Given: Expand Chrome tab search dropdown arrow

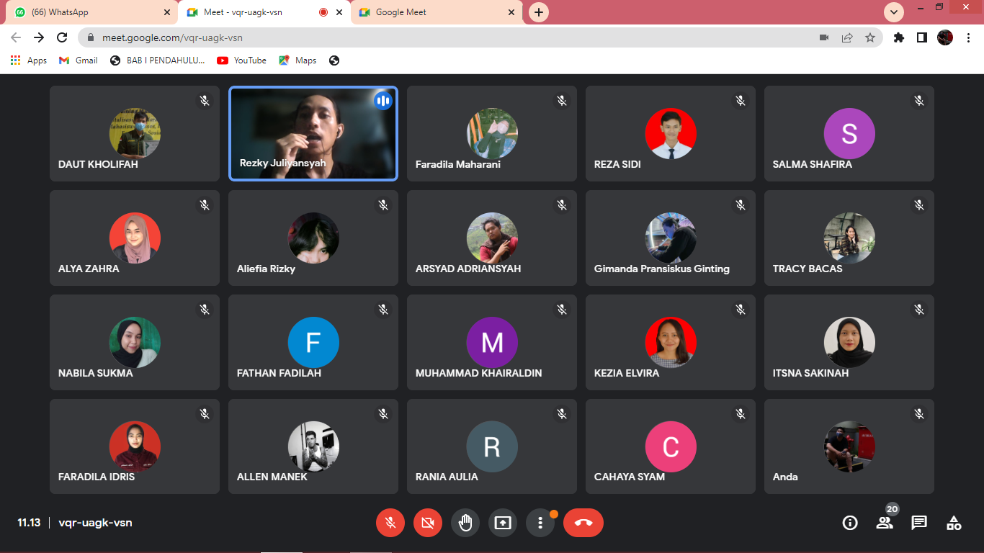Looking at the screenshot, I should click(x=894, y=12).
